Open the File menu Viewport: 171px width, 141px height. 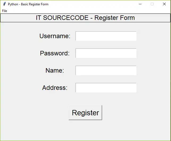[x=5, y=11]
